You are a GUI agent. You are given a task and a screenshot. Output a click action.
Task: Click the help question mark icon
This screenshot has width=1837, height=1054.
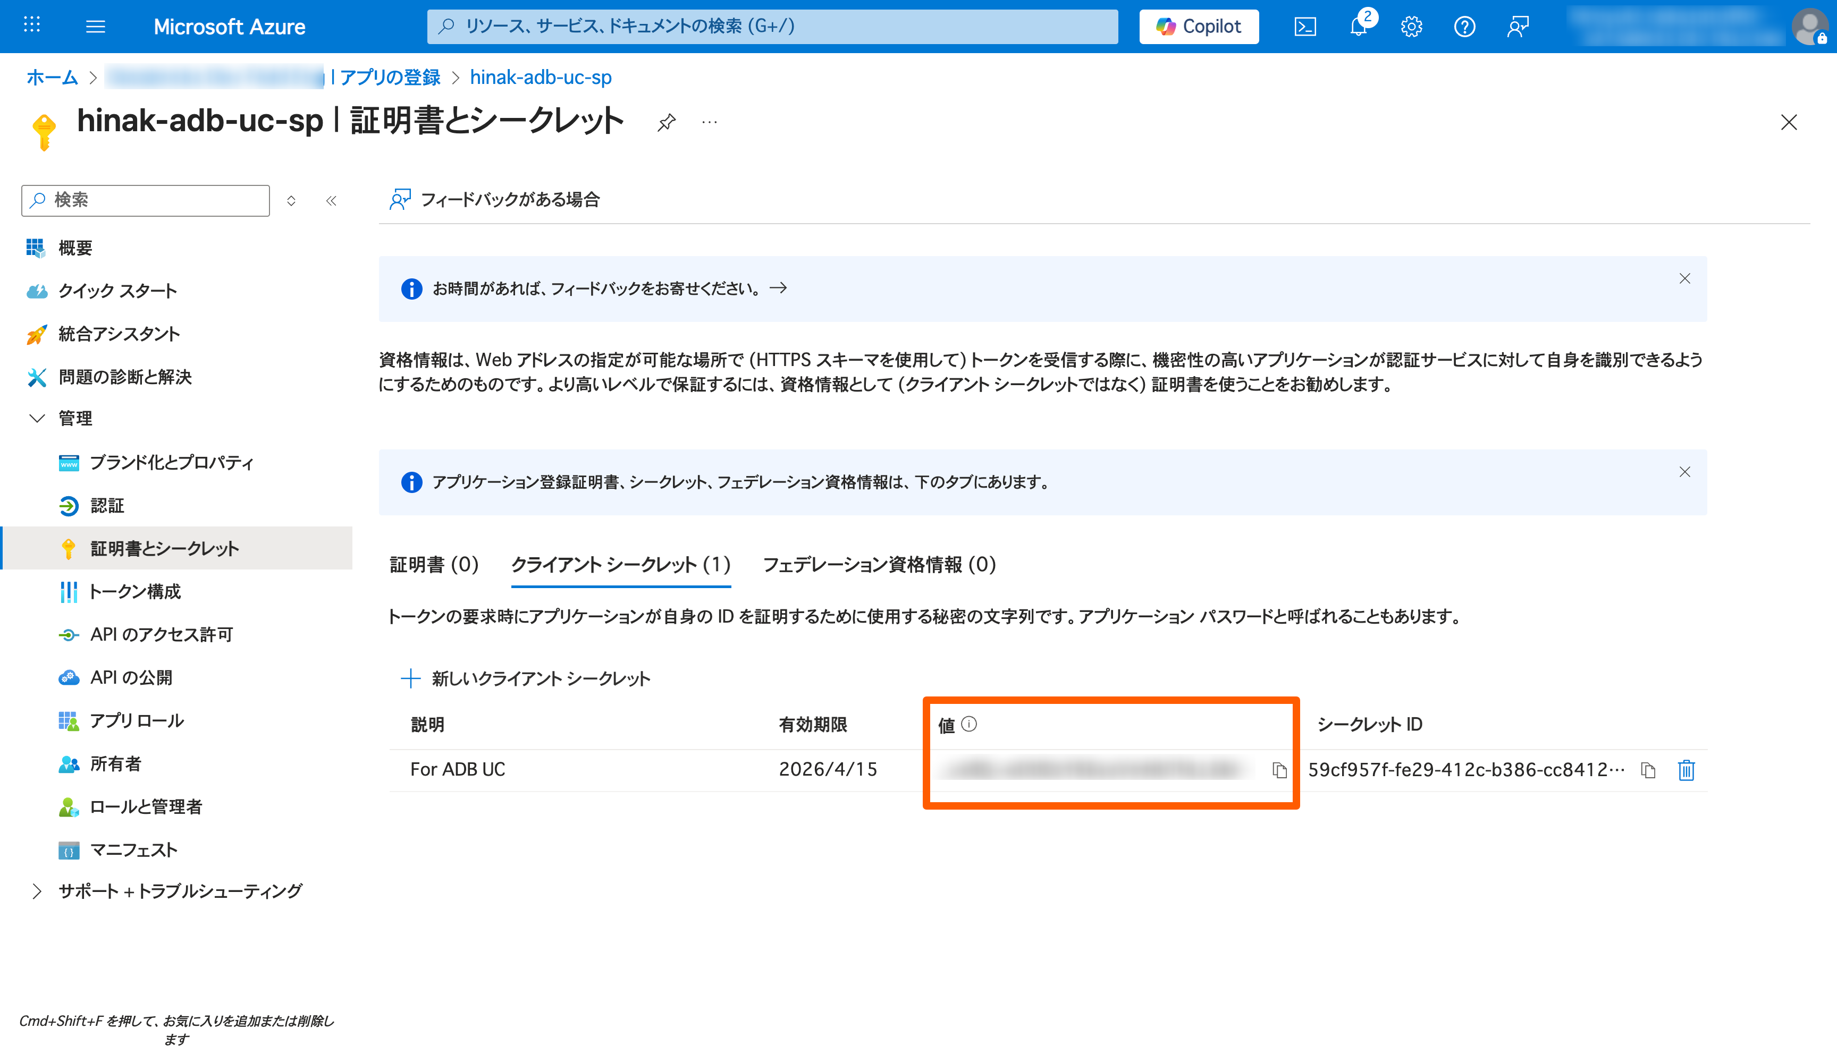1464,27
